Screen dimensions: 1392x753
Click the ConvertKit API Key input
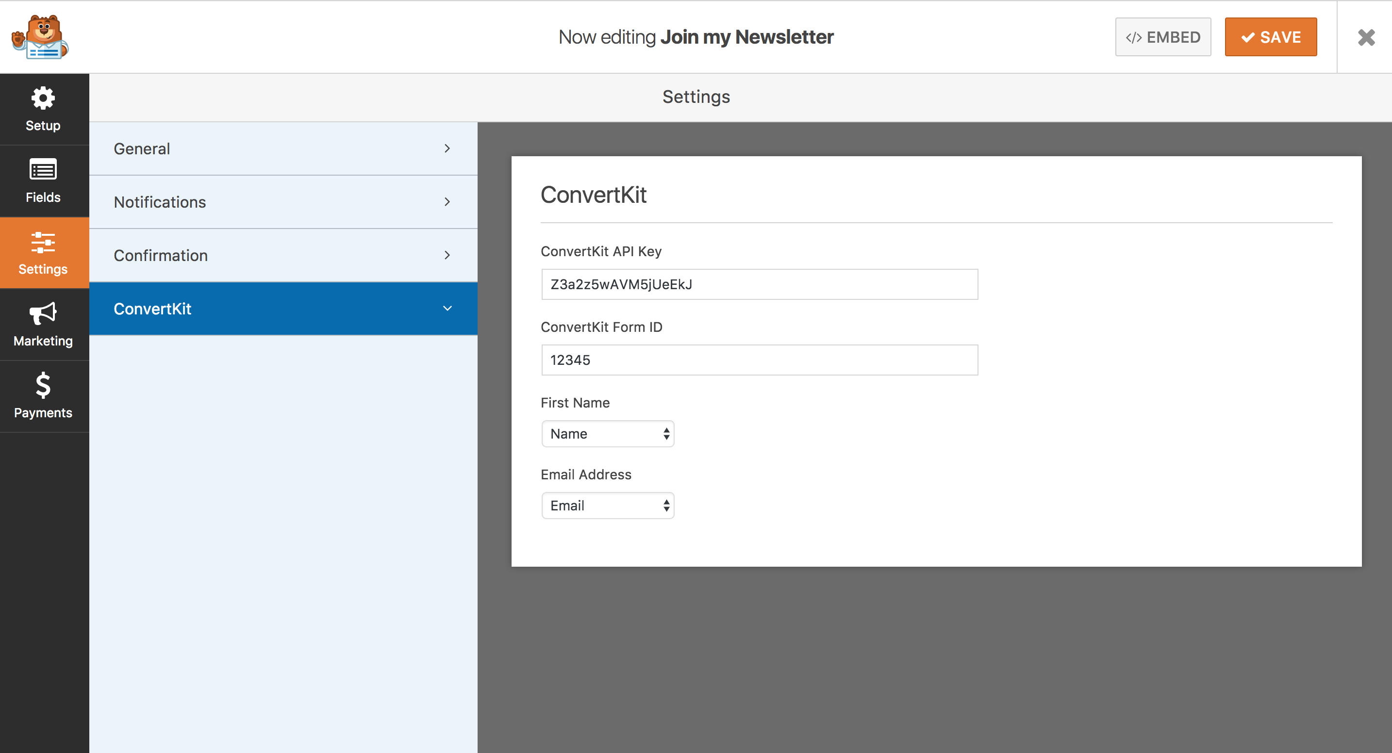click(x=759, y=284)
